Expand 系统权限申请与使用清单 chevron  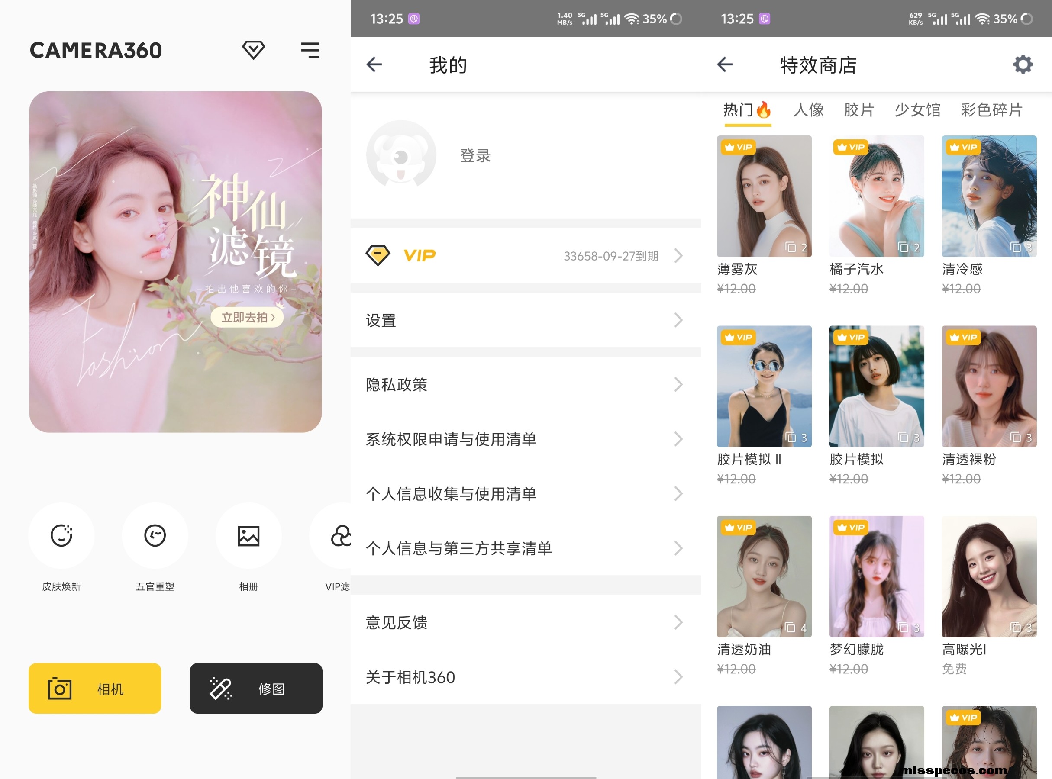coord(678,439)
